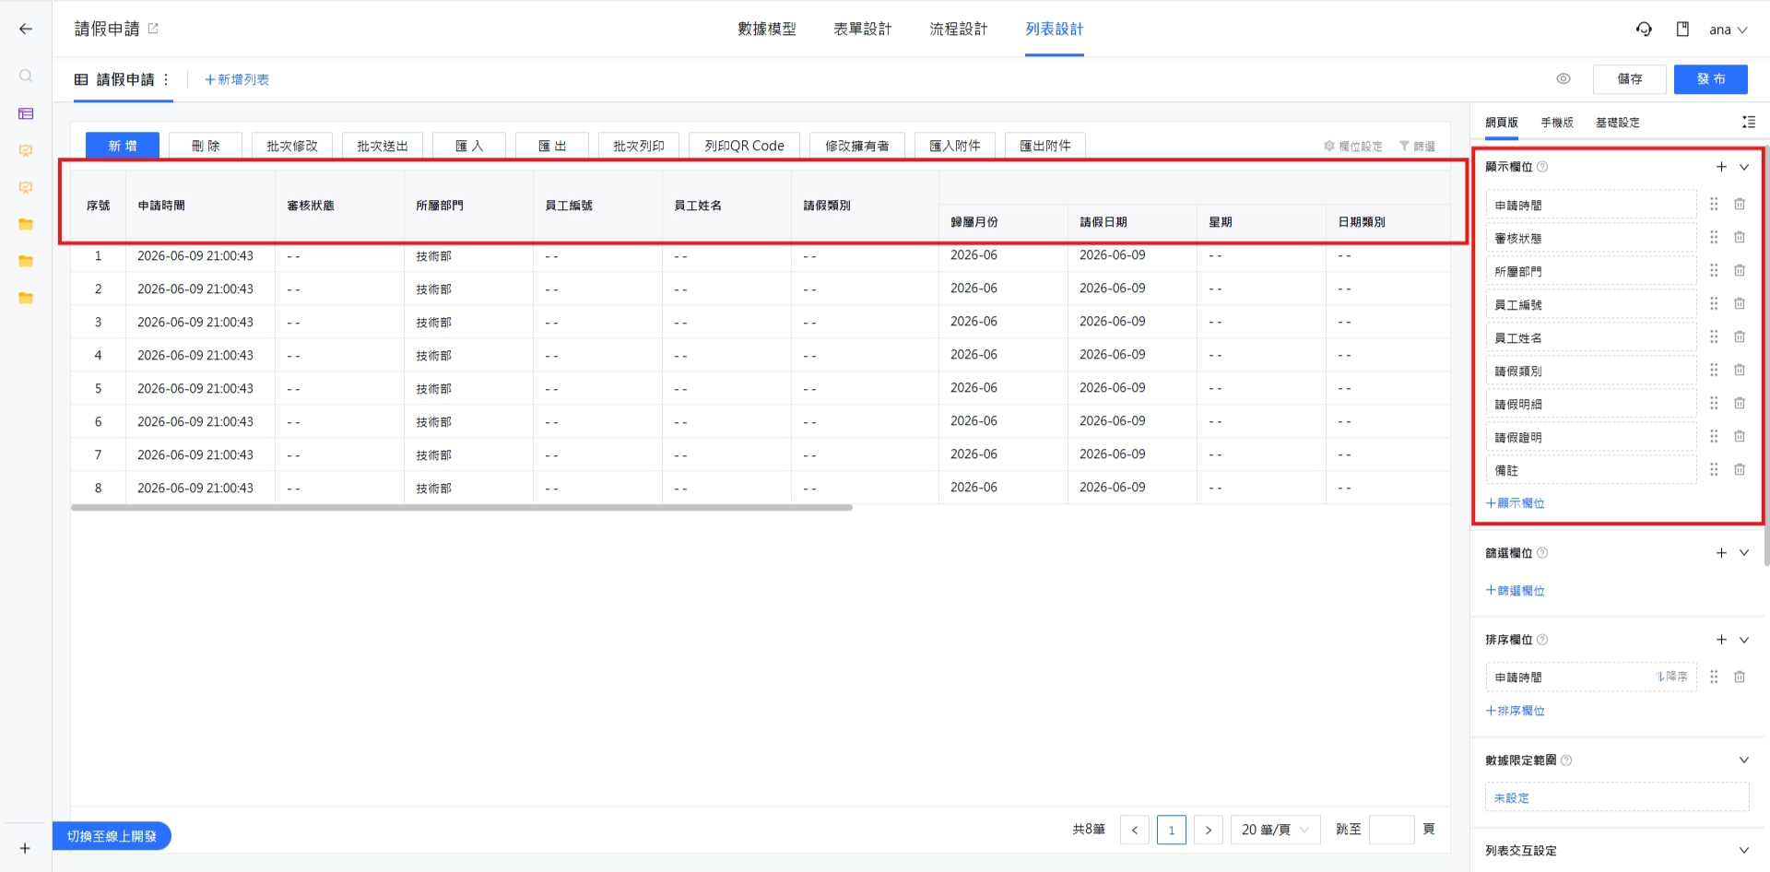Open the first yellow folder in sidebar
The height and width of the screenshot is (872, 1770).
pos(26,224)
